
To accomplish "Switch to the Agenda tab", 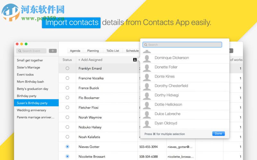I will pyautogui.click(x=75, y=51).
